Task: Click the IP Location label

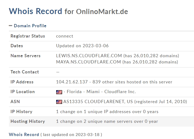Action: 23,92
